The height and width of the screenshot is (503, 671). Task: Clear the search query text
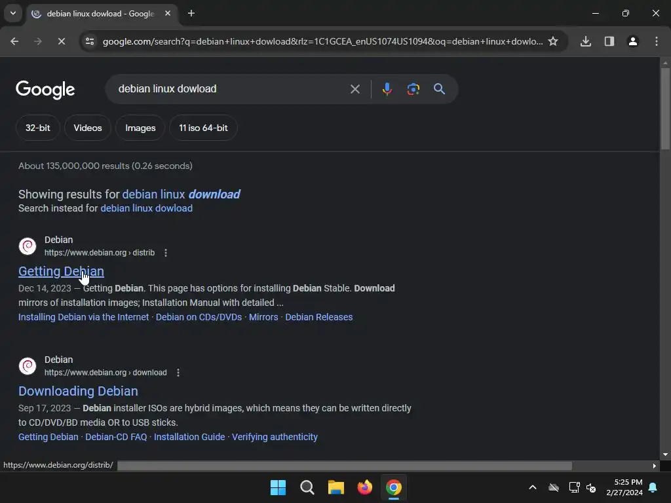(355, 89)
